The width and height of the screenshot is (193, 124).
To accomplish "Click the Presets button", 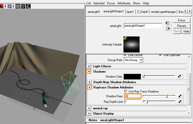I will pyautogui.click(x=181, y=26).
